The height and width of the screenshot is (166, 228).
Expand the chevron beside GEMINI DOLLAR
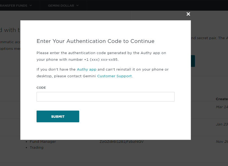pyautogui.click(x=77, y=5)
